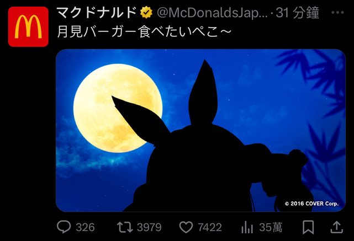
Task: Click the © 2016 COVER Corp. caption
Action: [x=311, y=203]
